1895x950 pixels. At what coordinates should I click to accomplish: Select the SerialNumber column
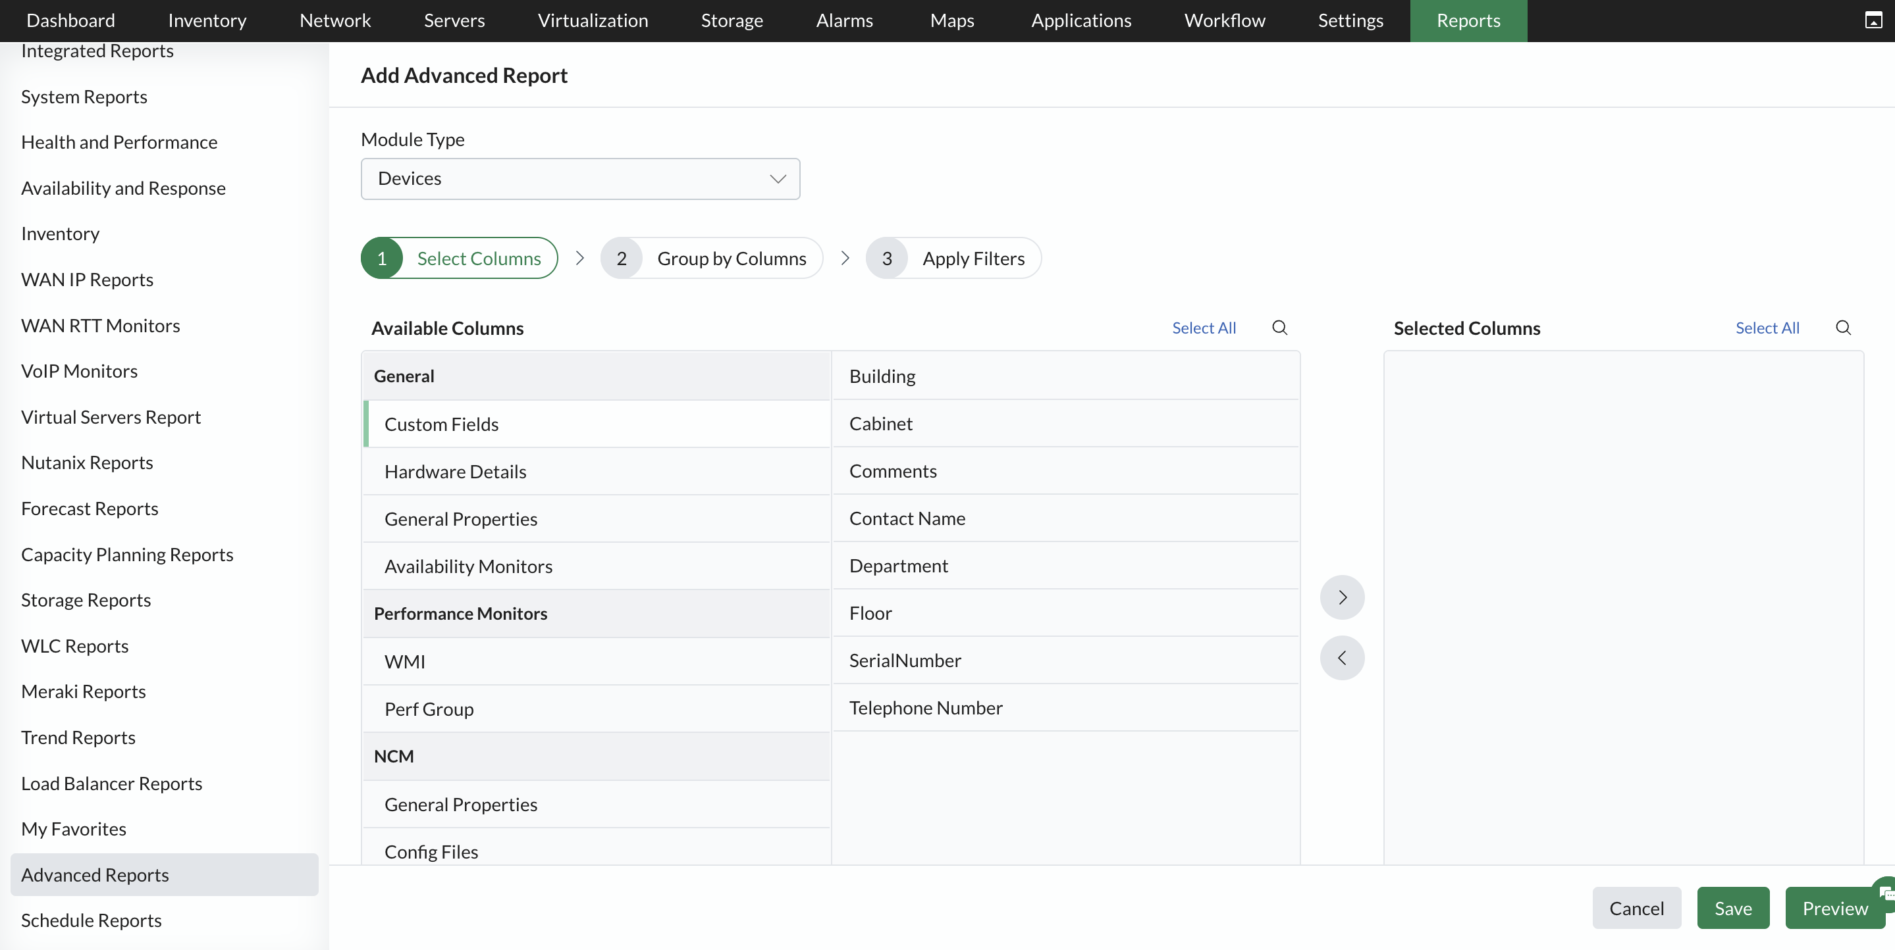[1066, 661]
